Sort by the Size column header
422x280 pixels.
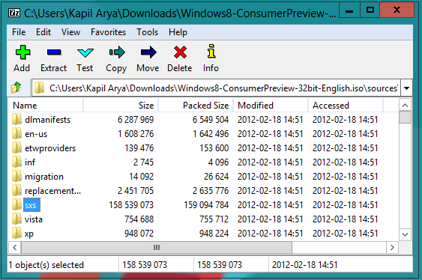[121, 106]
